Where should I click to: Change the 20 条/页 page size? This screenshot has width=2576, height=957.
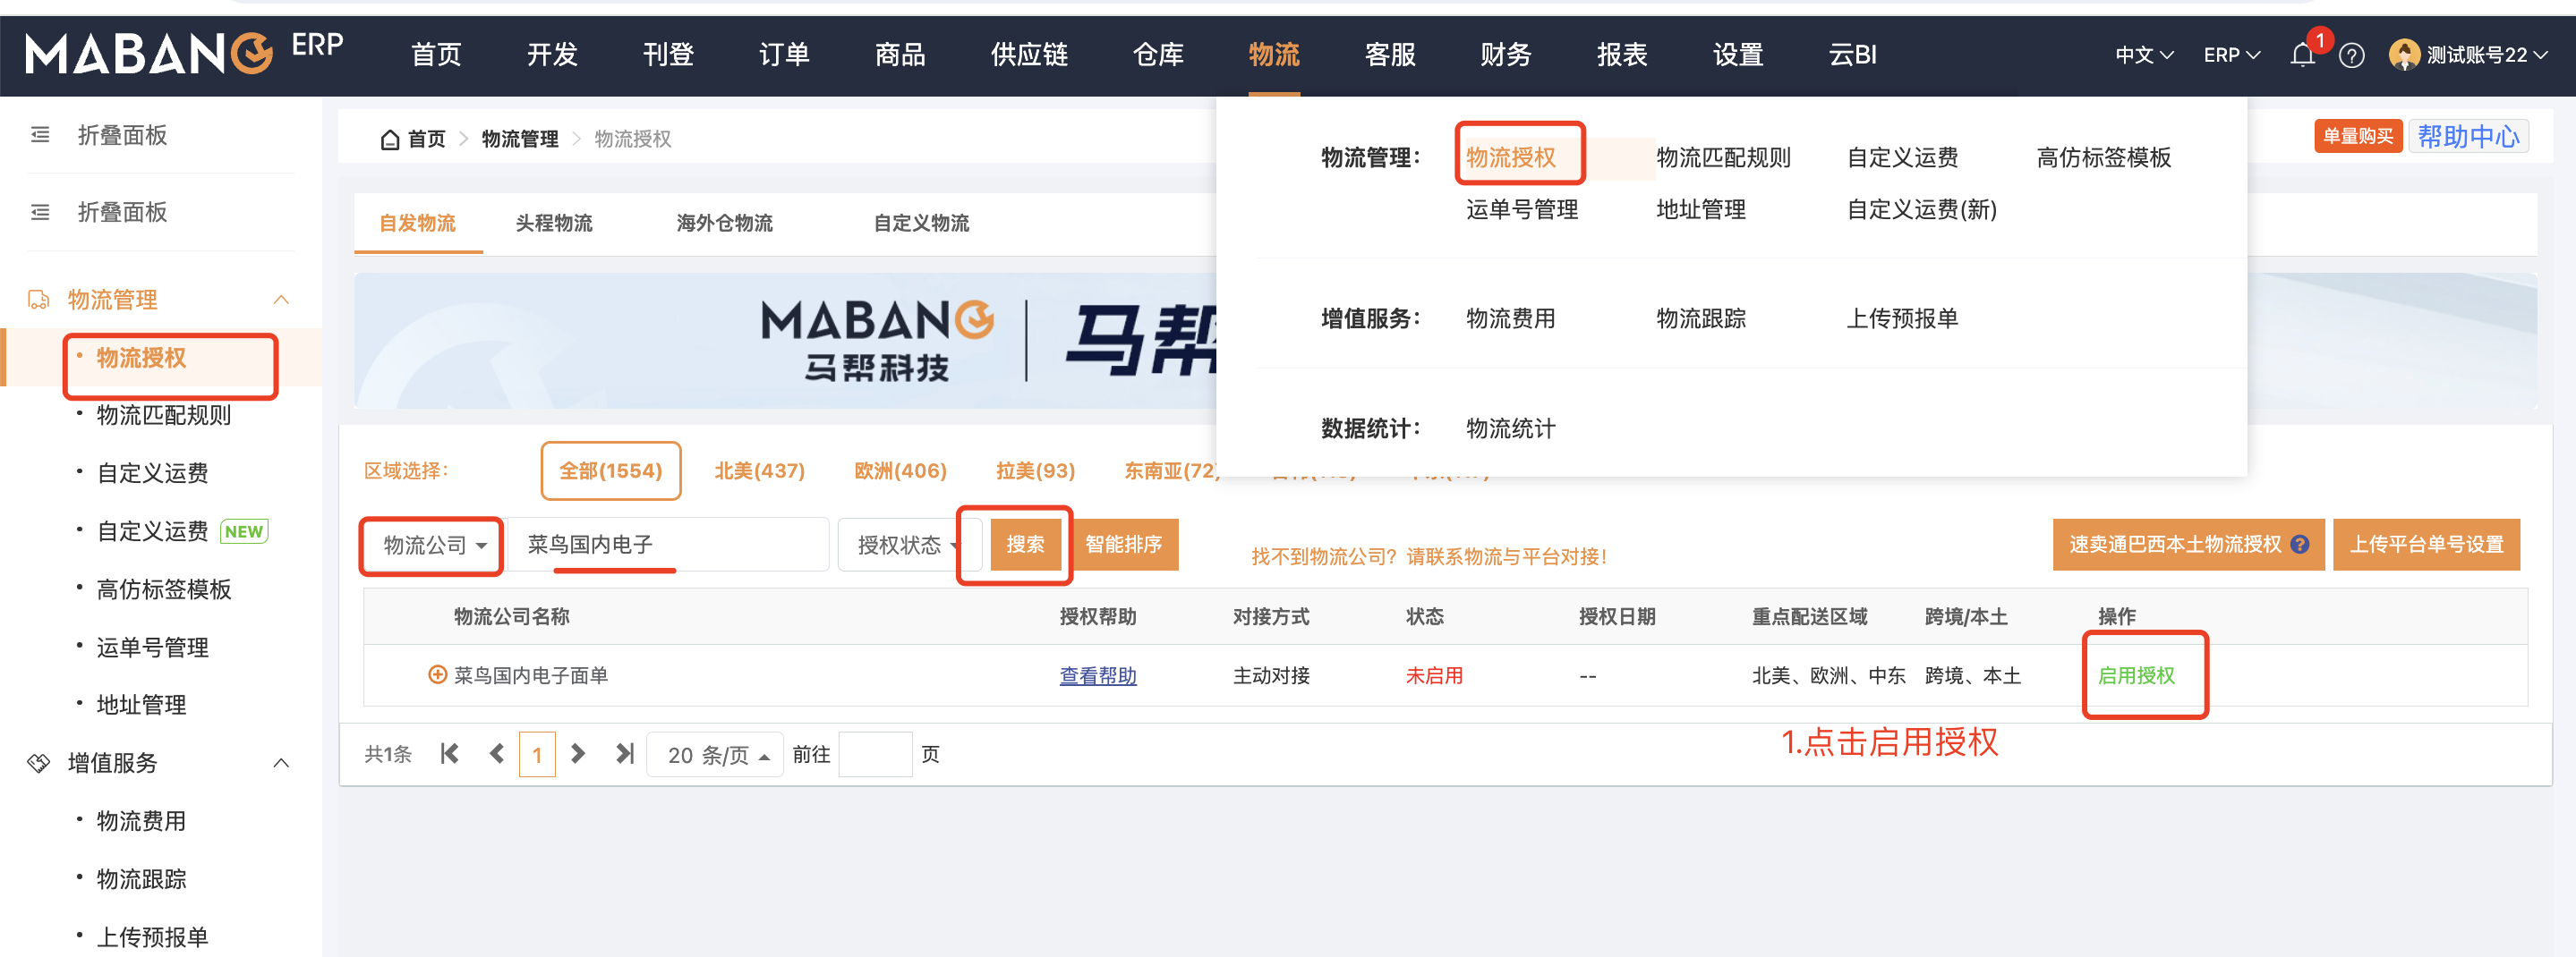715,755
